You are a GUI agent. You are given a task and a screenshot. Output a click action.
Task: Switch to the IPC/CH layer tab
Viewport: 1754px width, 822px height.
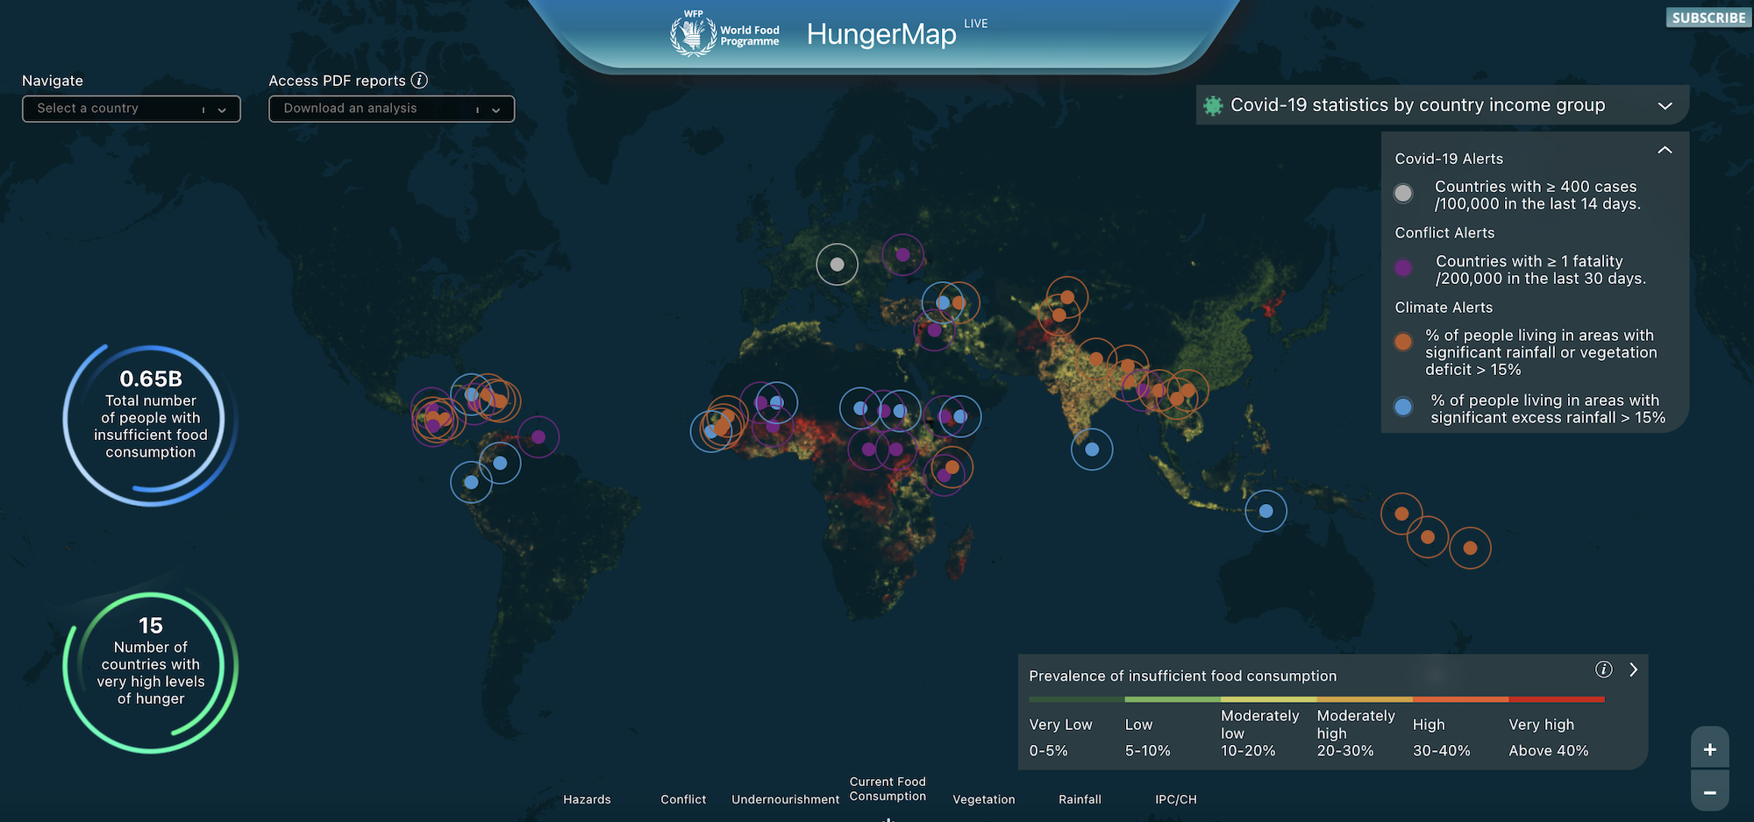tap(1175, 799)
